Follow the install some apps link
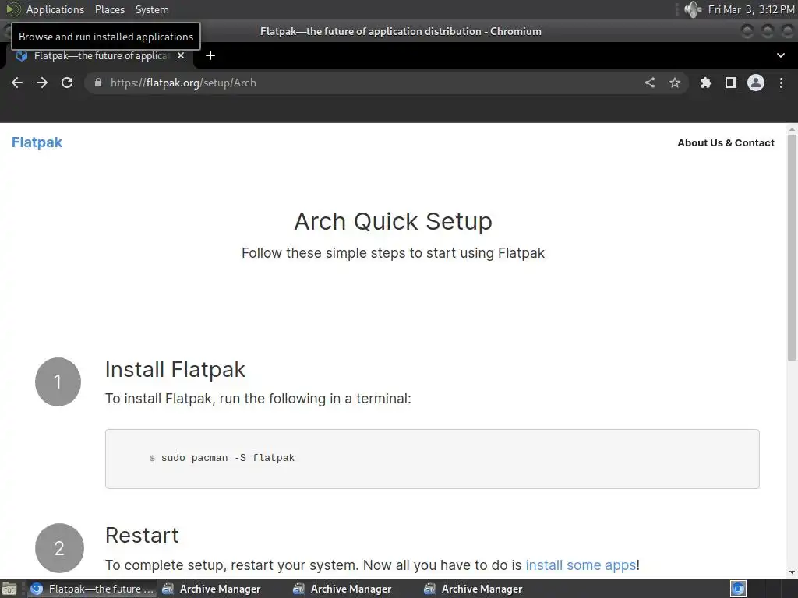The height and width of the screenshot is (598, 798). tap(581, 565)
